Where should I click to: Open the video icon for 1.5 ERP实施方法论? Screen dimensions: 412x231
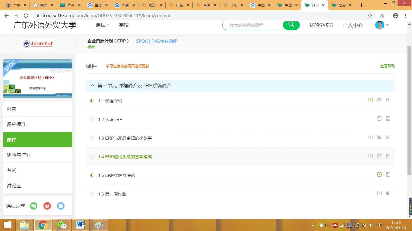point(379,174)
